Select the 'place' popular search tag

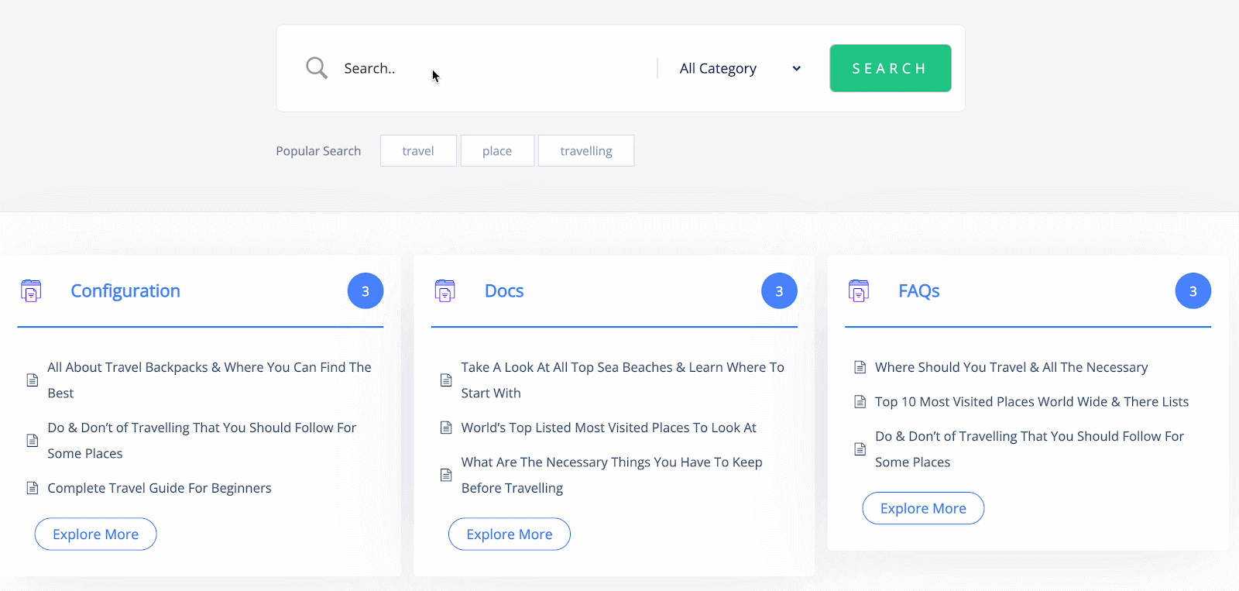click(497, 151)
